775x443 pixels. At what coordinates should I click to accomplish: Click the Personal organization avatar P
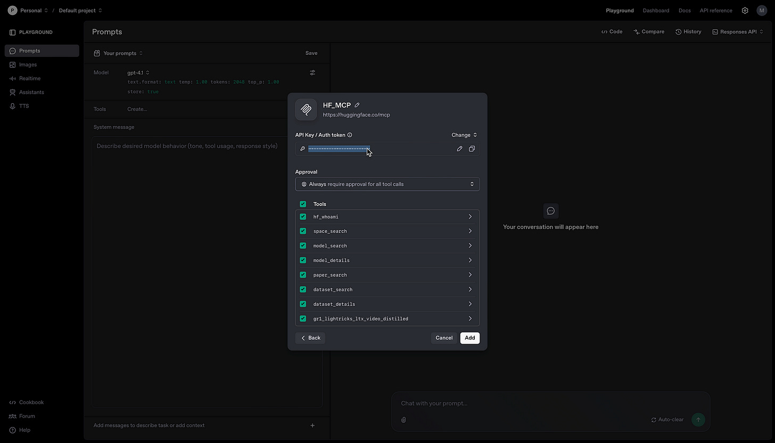[x=12, y=11]
